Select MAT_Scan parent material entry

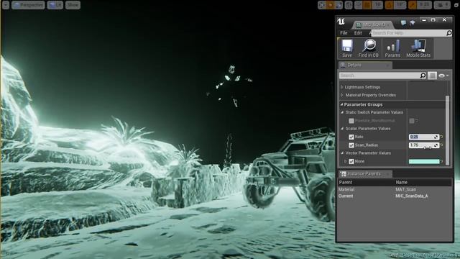coord(405,189)
